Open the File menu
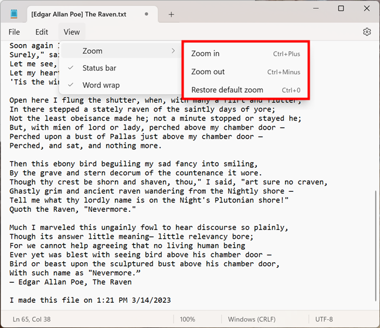Image resolution: width=380 pixels, height=328 pixels. (x=14, y=32)
